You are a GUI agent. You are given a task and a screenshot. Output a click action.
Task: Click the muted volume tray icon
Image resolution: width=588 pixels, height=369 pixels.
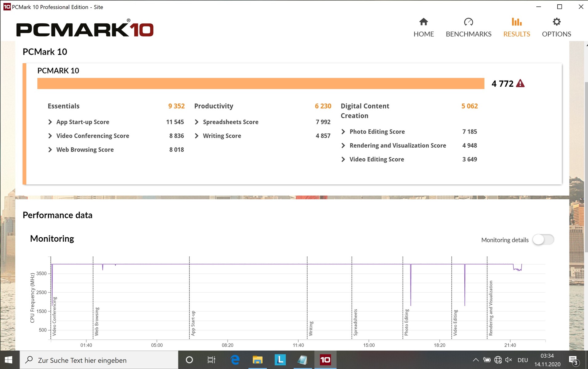point(509,360)
